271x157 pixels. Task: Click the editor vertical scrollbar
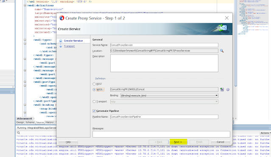click(236, 43)
